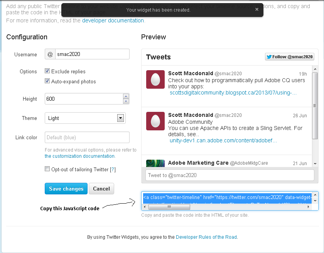Uncheck the Auto-expand photos checkbox
This screenshot has width=324, height=253.
47,81
